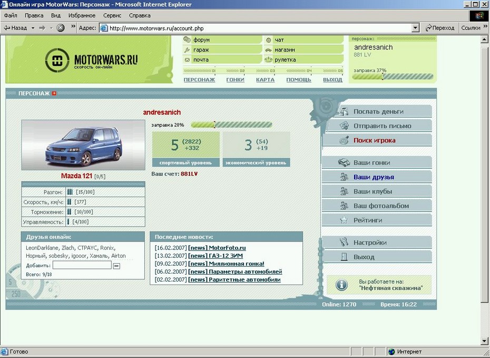490x358 pixels.
Task: Click the send letter icon
Action: tap(345, 125)
